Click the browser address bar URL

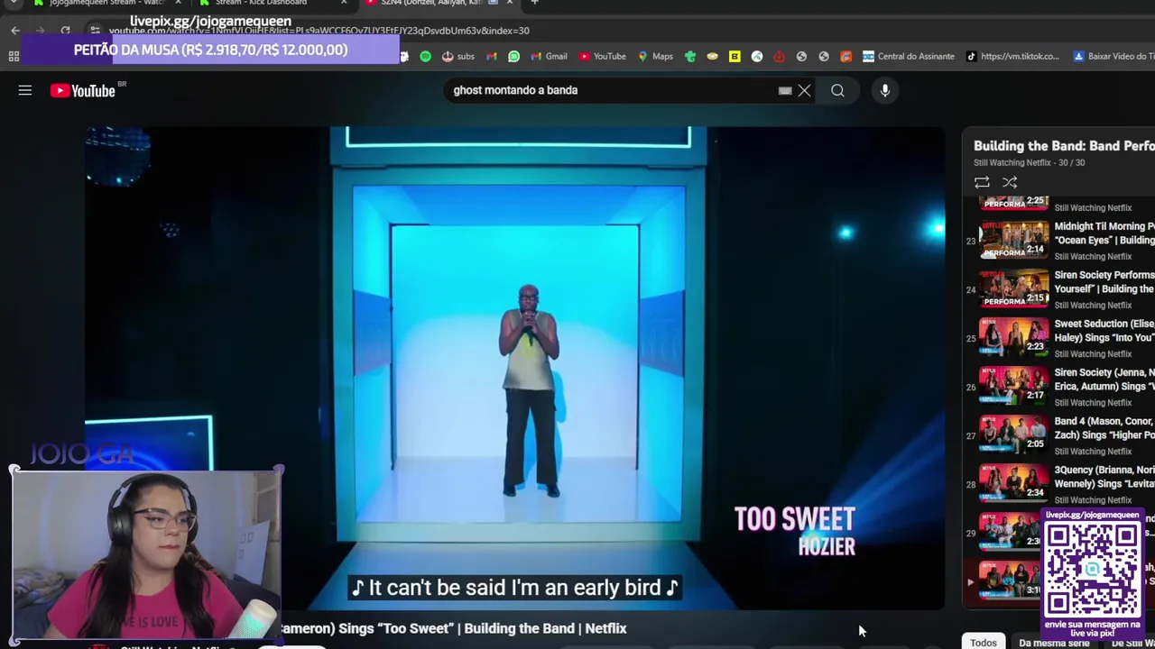319,31
